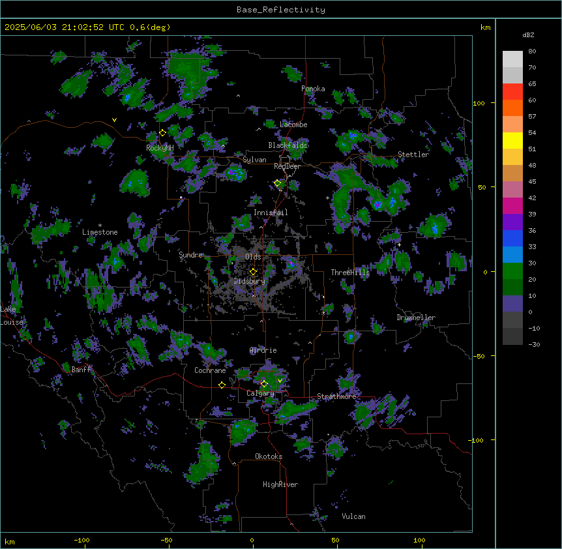Click the Sundre town label
This screenshot has height=549, width=562.
(x=190, y=255)
